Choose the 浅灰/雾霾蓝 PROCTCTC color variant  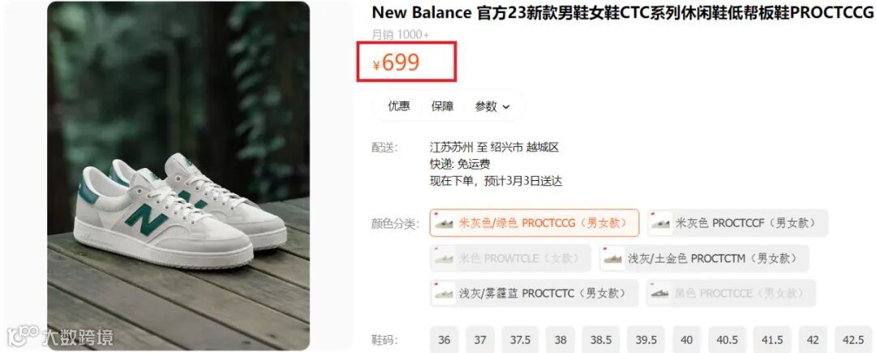(534, 293)
